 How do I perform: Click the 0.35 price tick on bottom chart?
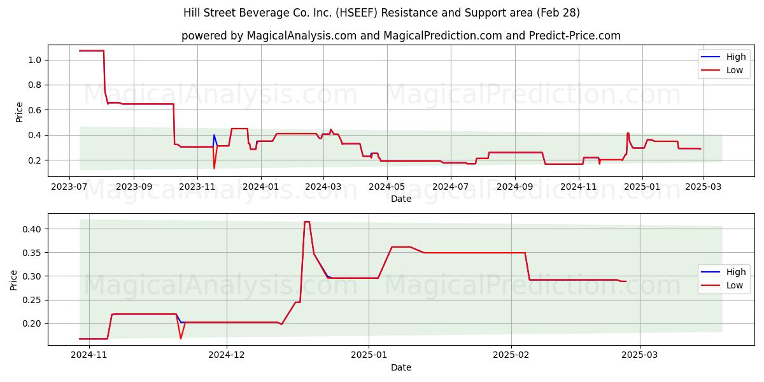tap(33, 253)
